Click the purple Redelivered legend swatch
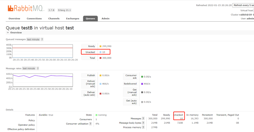Screen dimensions: 254x132 142,84
